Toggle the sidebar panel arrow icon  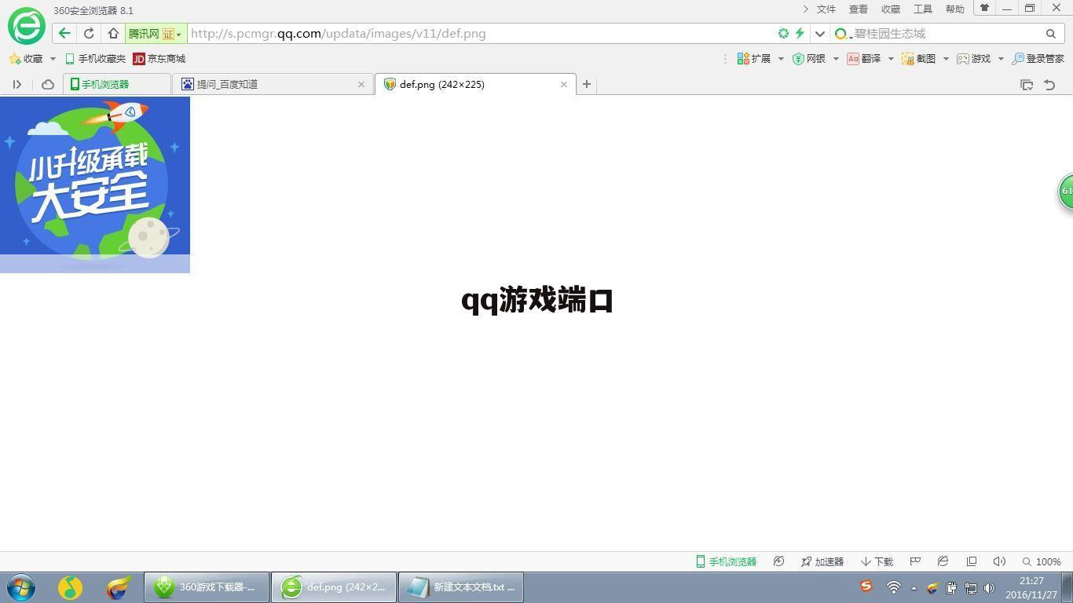point(16,85)
